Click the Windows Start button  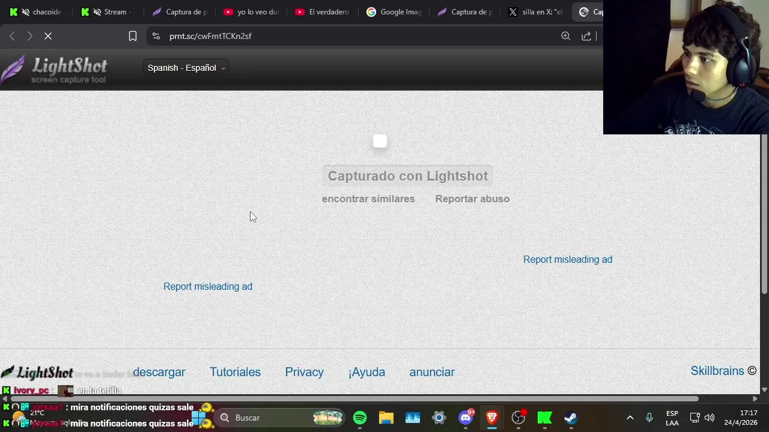[198, 418]
